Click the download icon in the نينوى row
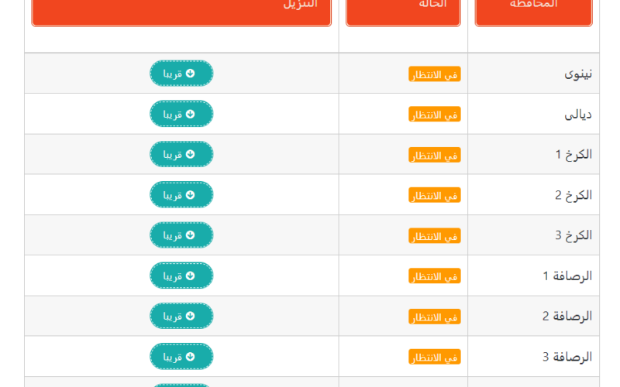Screen dimensions: 620x387 [x=190, y=74]
